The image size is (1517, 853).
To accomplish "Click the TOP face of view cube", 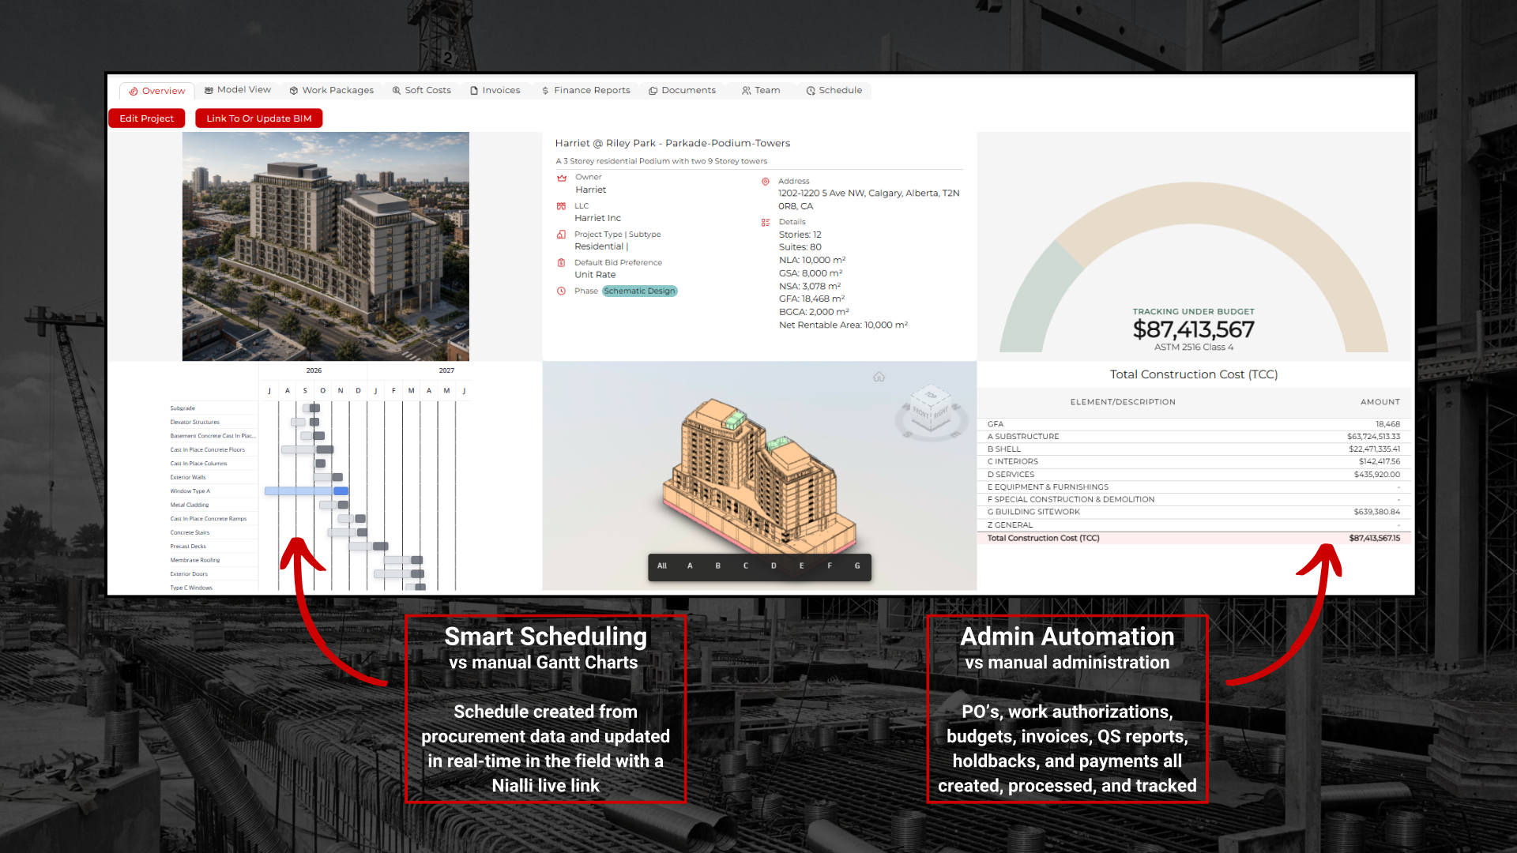I will point(932,396).
